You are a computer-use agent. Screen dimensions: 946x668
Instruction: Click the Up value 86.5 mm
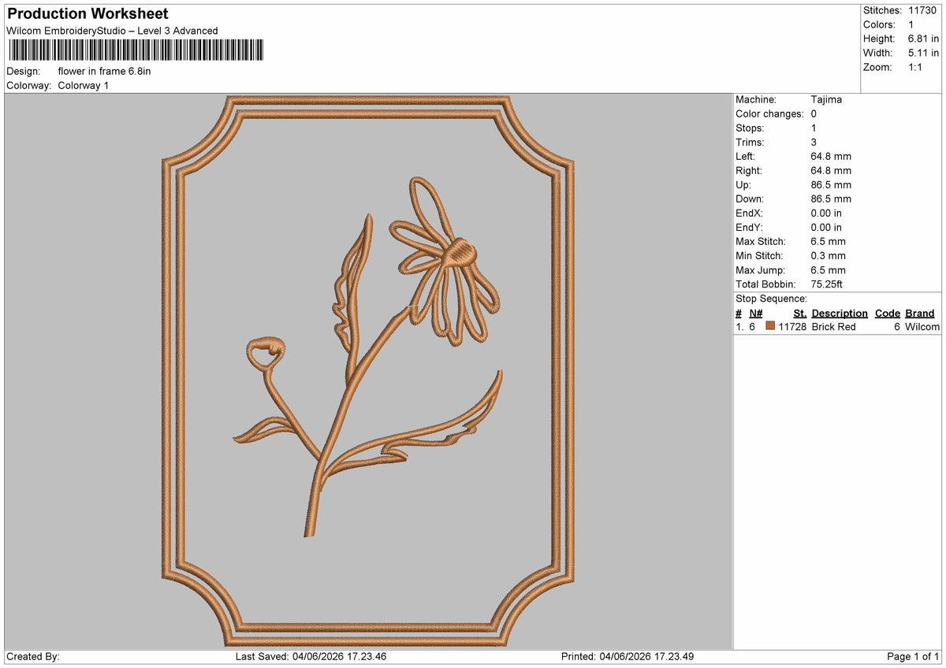coord(831,184)
